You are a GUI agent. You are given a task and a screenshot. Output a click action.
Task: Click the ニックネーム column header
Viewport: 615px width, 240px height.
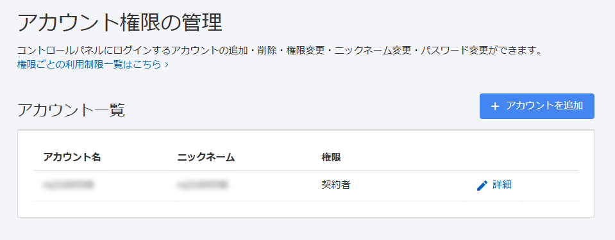click(206, 157)
